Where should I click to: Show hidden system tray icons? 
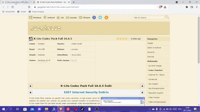pos(150,109)
